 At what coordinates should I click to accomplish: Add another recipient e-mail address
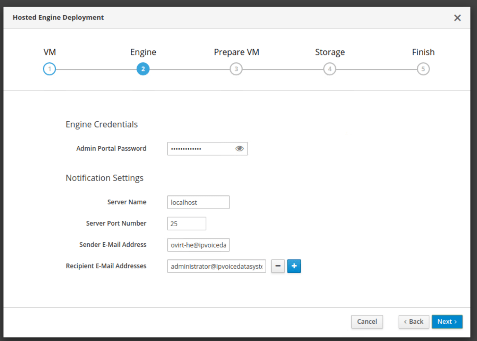click(x=294, y=266)
